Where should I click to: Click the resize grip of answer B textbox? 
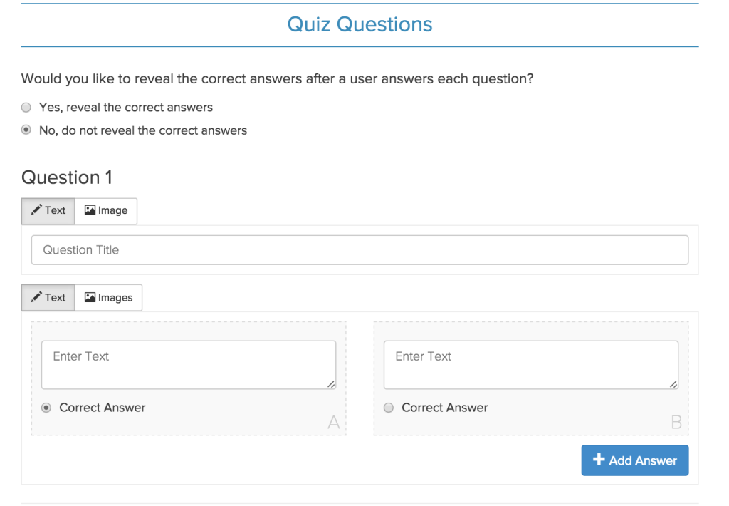point(673,384)
